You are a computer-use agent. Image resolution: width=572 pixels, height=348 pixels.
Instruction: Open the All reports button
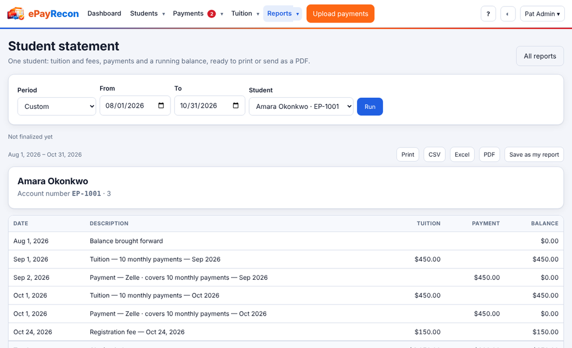pyautogui.click(x=540, y=56)
